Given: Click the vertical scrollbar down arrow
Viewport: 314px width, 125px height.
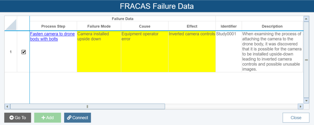Looking at the screenshot, I should (306, 100).
